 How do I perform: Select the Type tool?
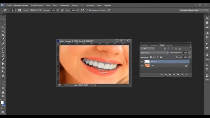[x=3, y=80]
